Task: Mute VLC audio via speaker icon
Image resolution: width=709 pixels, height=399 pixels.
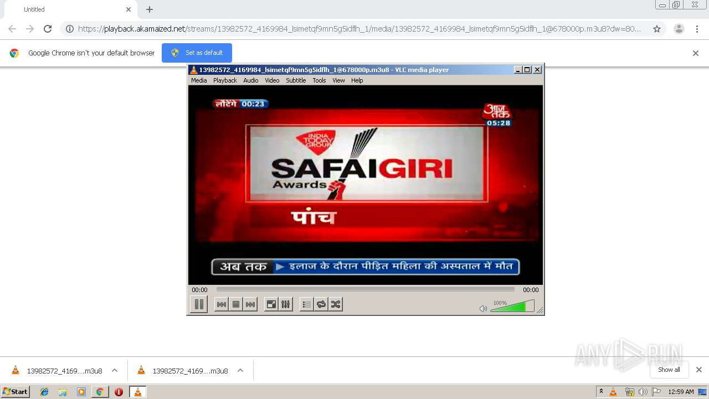Action: (483, 308)
